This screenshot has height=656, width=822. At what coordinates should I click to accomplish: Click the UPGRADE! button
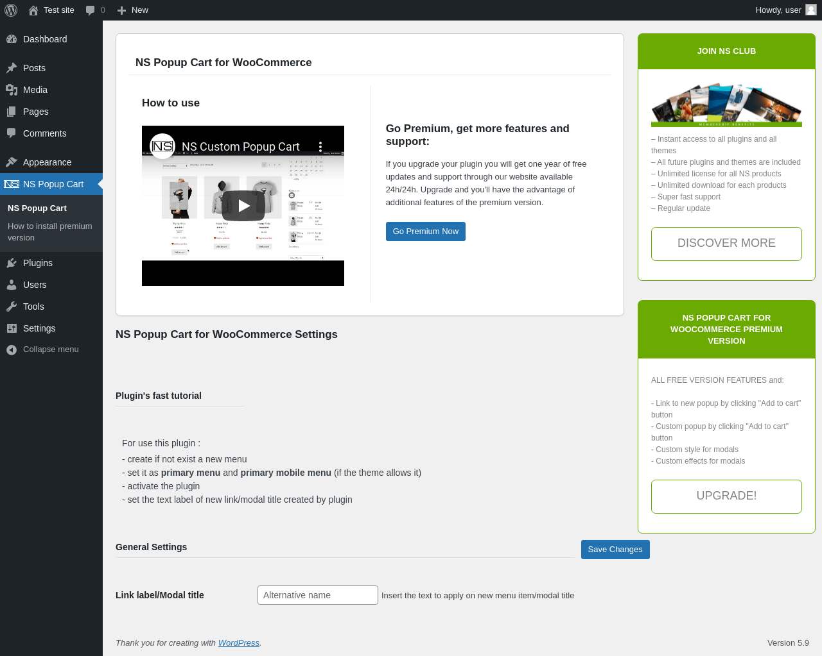pyautogui.click(x=726, y=496)
